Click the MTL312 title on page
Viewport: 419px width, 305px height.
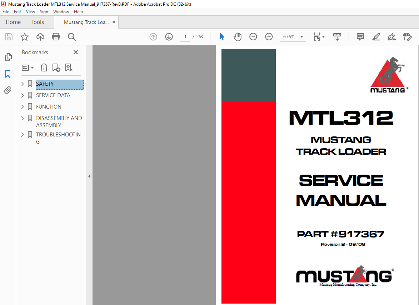(341, 118)
